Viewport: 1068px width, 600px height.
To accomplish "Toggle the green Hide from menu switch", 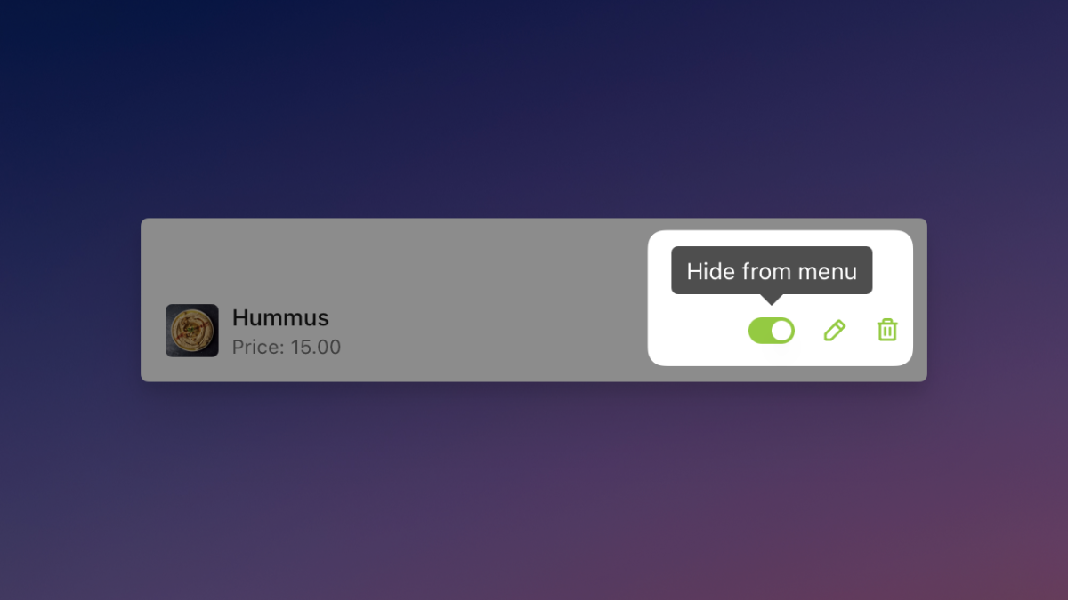I will 772,331.
